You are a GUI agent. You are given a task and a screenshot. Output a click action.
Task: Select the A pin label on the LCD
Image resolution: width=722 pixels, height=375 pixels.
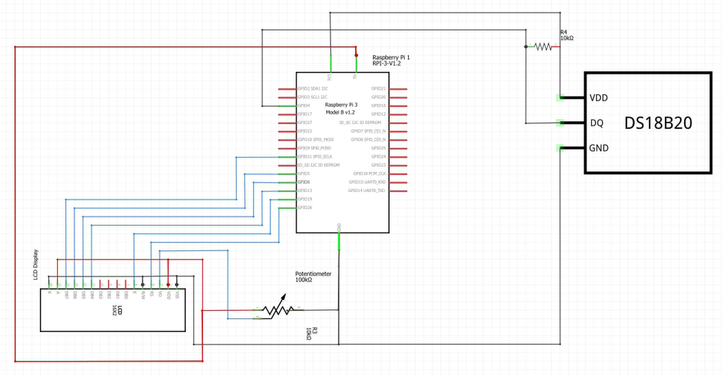(58, 293)
